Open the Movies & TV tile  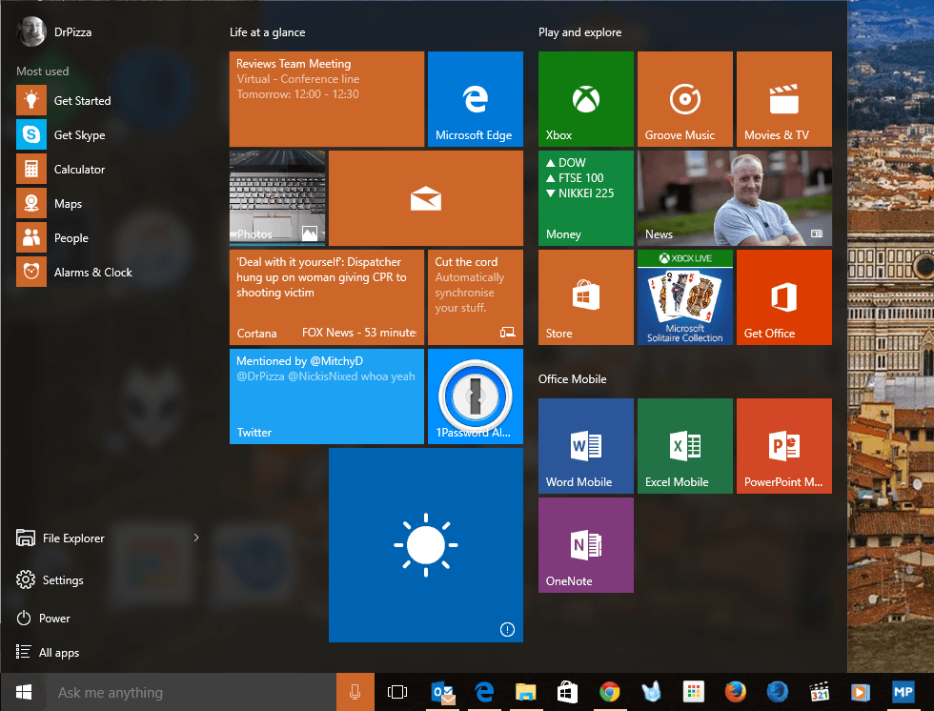click(x=783, y=99)
